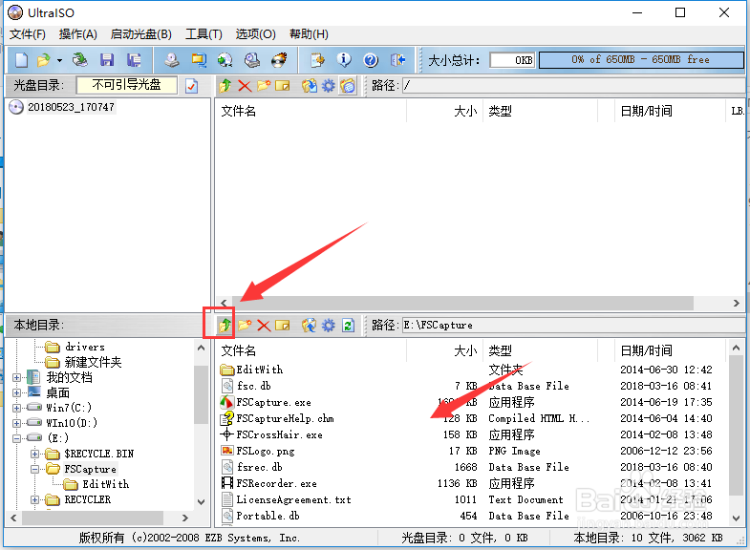Open the recent files dropdown arrow

point(59,61)
